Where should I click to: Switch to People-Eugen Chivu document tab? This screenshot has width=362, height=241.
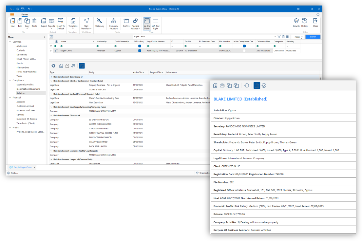point(21,167)
